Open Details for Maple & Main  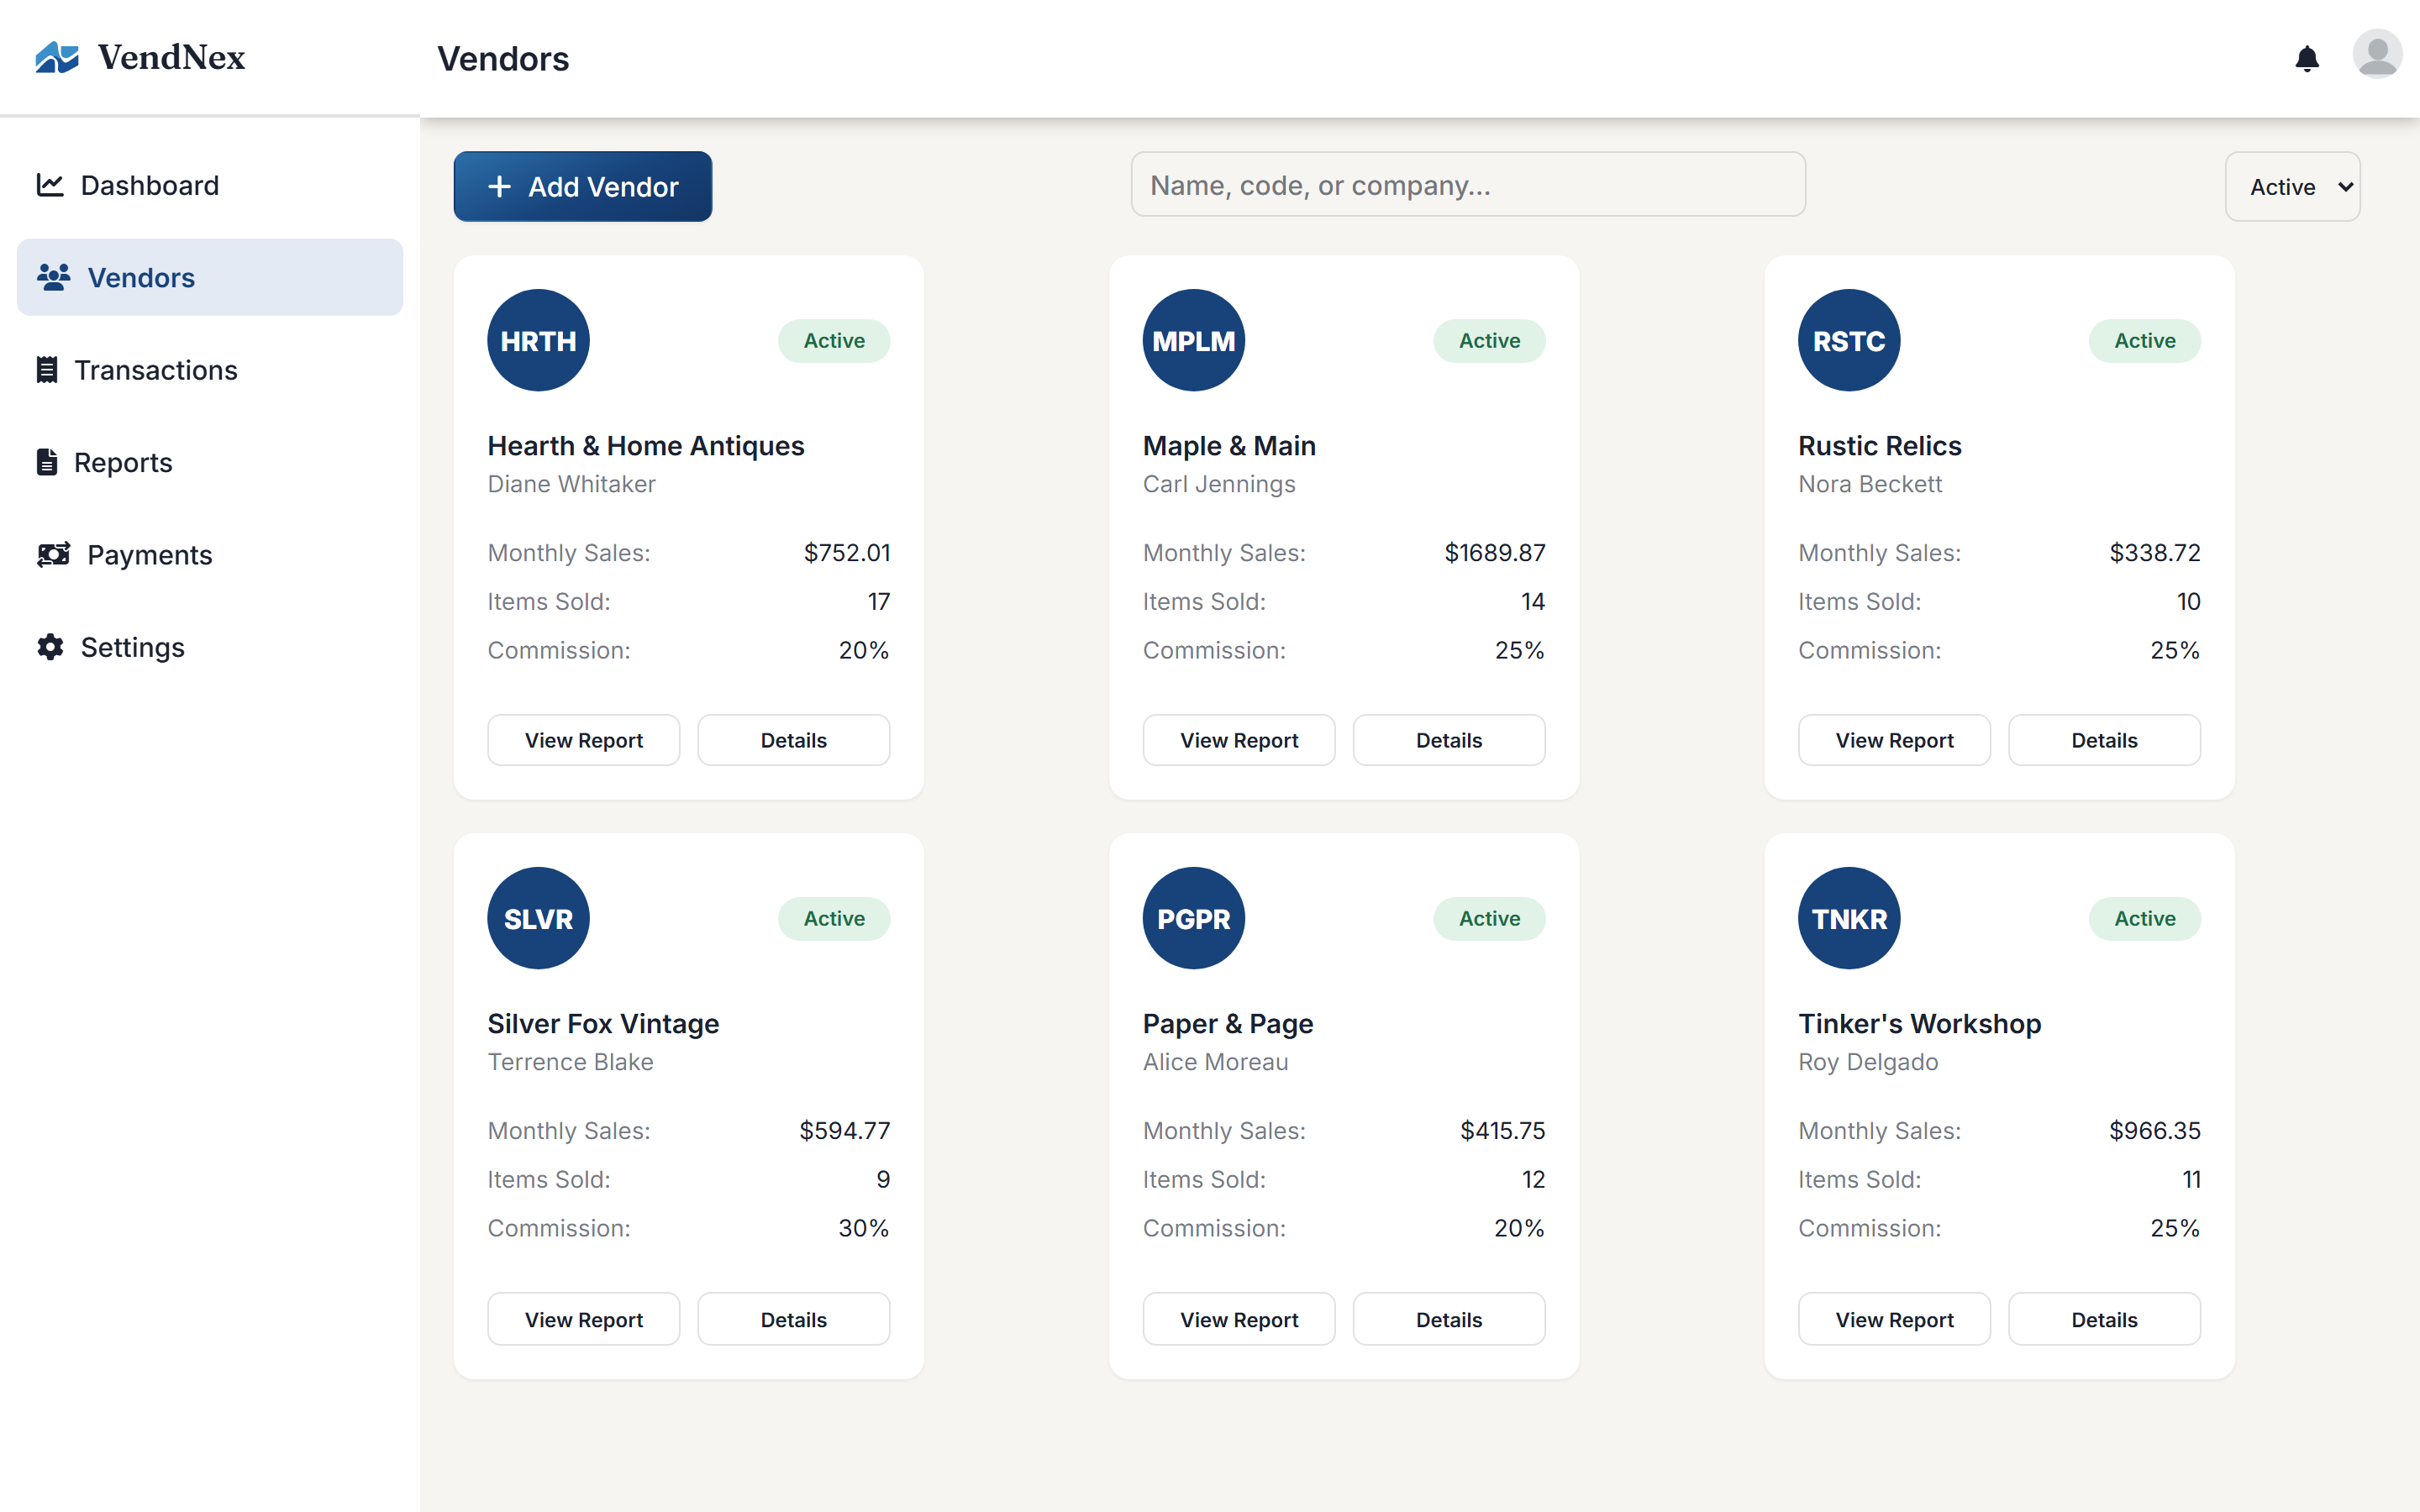tap(1449, 740)
